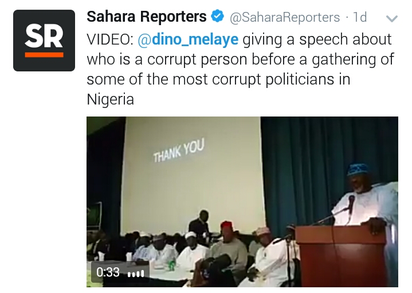Click the 1d tweet timestamp
Image resolution: width=412 pixels, height=293 pixels.
pos(360,18)
